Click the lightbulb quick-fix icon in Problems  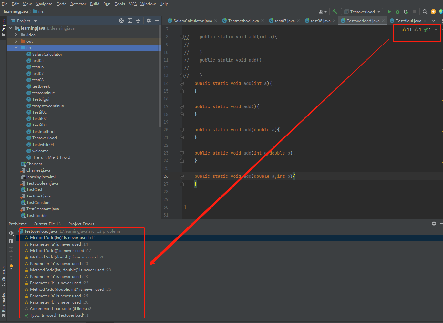(x=11, y=267)
